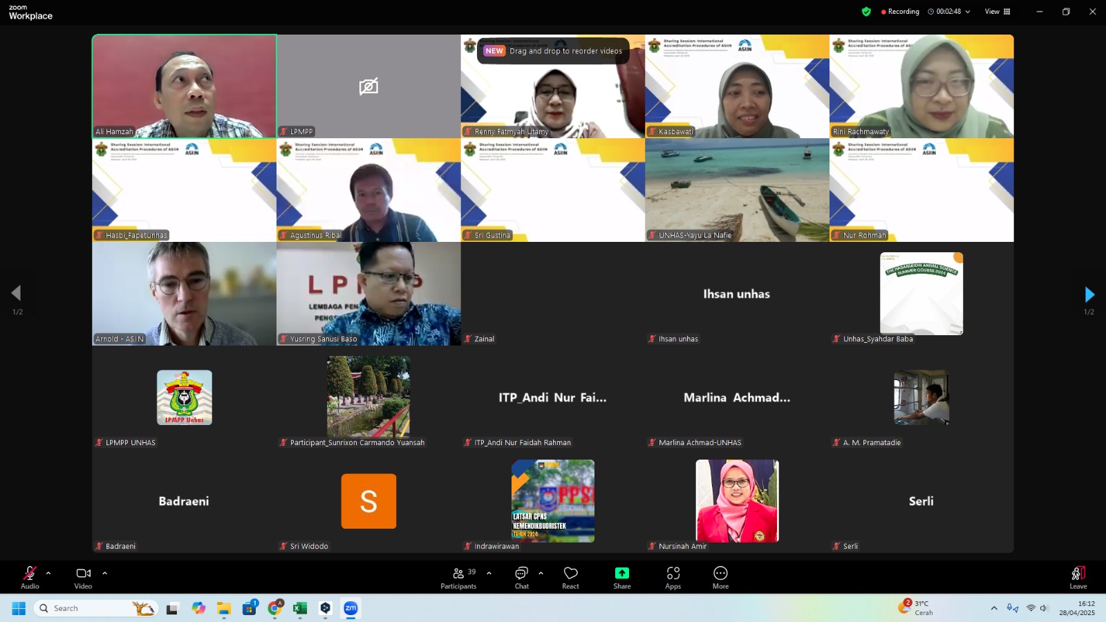Open the More options menu
This screenshot has height=622, width=1106.
click(x=720, y=577)
